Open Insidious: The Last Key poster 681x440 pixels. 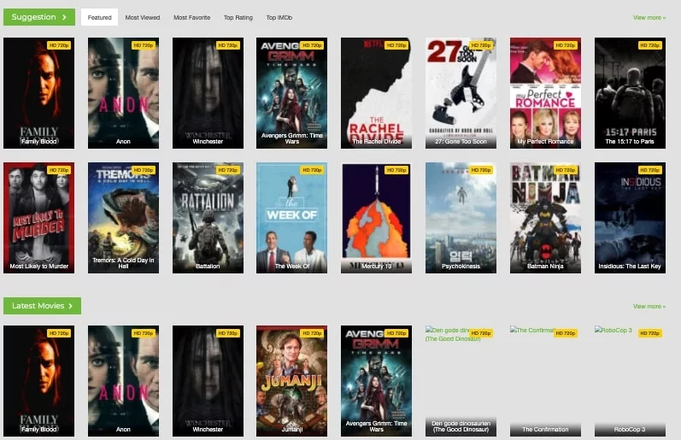click(629, 217)
